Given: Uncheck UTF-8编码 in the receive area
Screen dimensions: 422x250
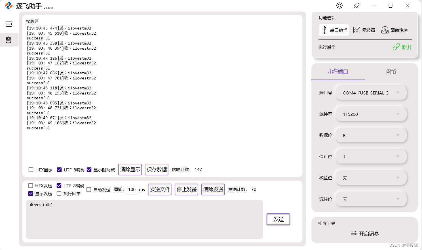Looking at the screenshot, I should (x=59, y=170).
